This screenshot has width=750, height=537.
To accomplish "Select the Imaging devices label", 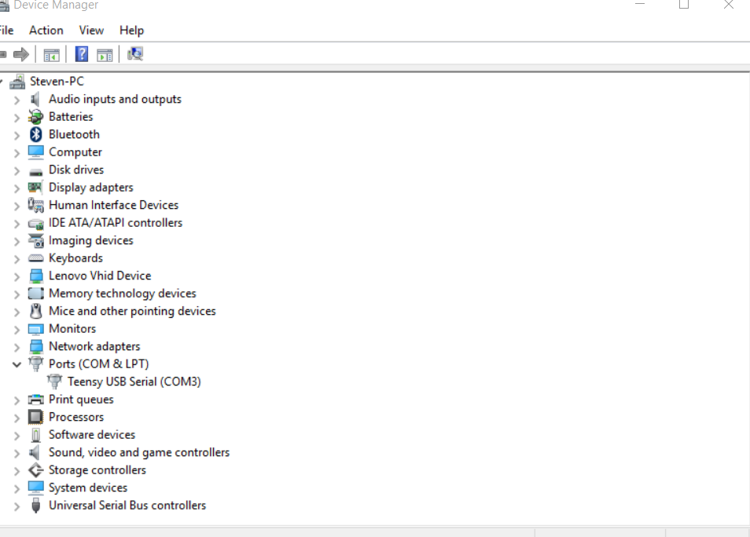I will pos(91,240).
